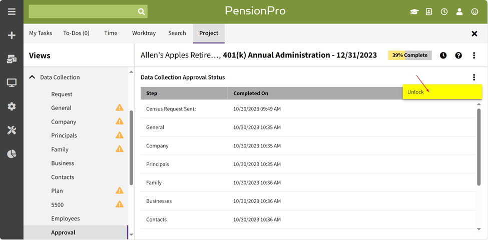
Task: Select the Project tab
Action: (209, 33)
